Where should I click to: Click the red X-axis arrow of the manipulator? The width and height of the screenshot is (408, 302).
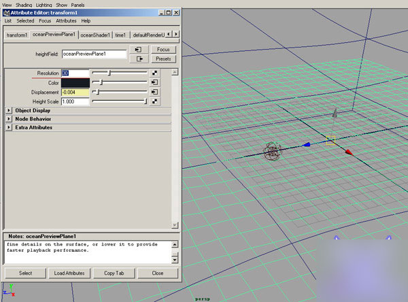(350, 152)
